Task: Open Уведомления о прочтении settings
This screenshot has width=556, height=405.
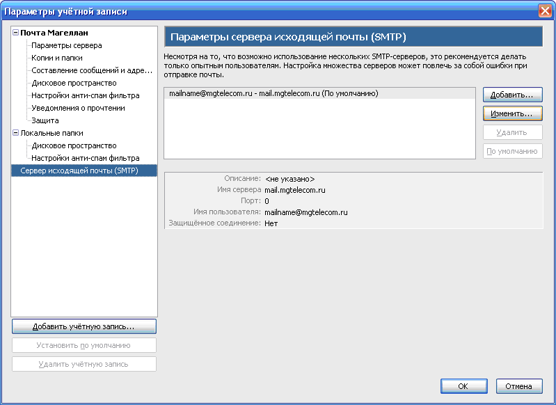Action: coord(78,108)
